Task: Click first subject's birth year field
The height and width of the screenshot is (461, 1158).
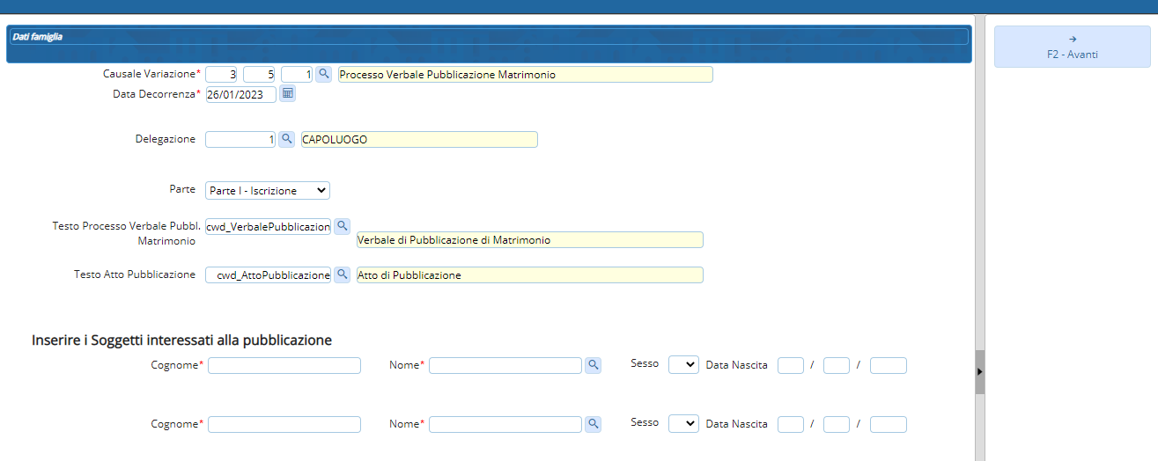Action: (x=888, y=365)
